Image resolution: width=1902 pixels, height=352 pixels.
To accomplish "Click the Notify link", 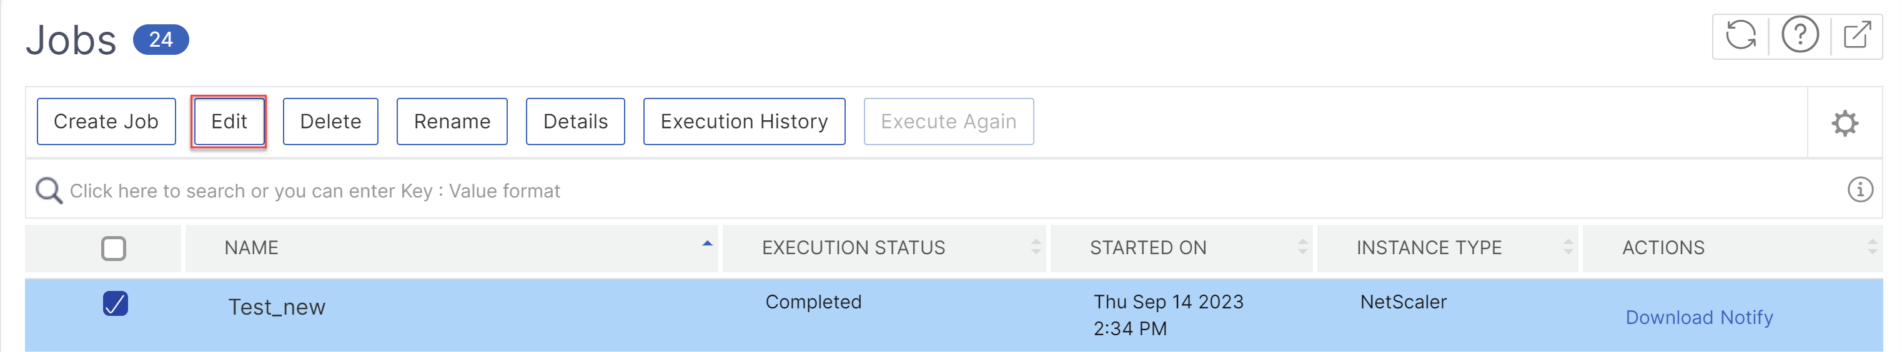I will tap(1746, 317).
